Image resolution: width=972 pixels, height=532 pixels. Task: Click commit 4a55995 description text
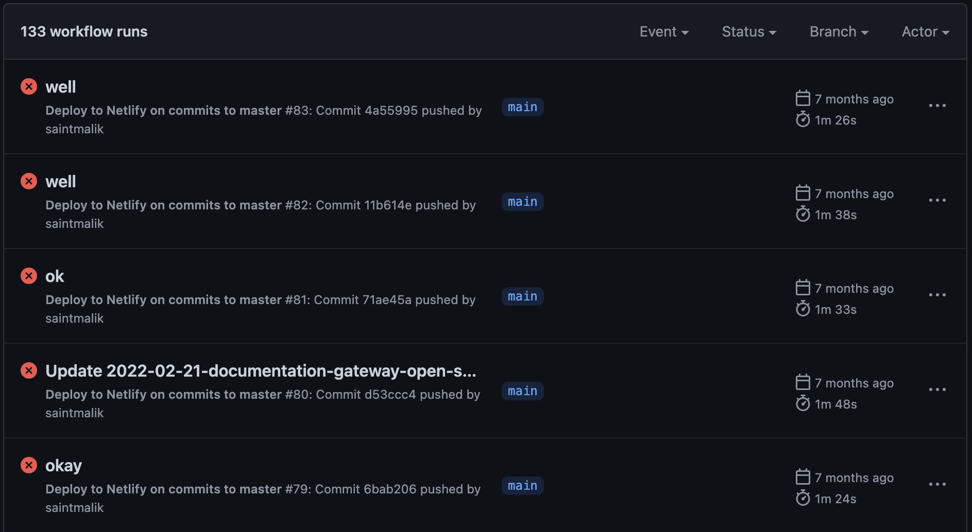pos(263,119)
